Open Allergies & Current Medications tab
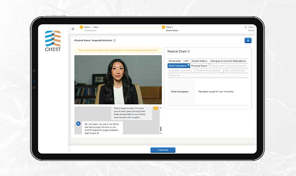This screenshot has height=176, width=296. coord(228,61)
